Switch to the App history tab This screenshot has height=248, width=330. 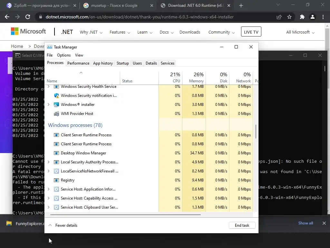click(103, 63)
